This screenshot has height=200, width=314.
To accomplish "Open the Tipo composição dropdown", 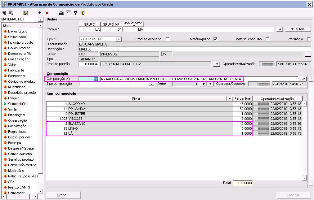I will [x=151, y=84].
